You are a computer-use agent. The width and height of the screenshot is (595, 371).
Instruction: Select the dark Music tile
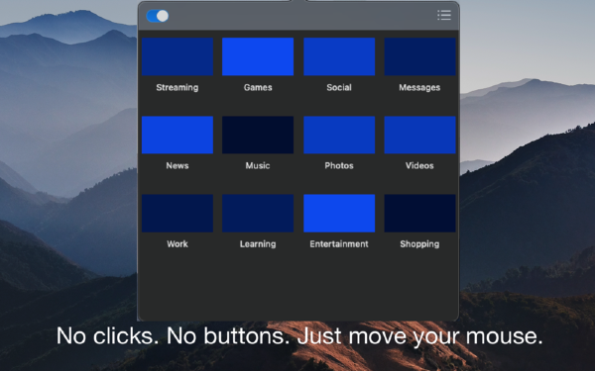258,135
